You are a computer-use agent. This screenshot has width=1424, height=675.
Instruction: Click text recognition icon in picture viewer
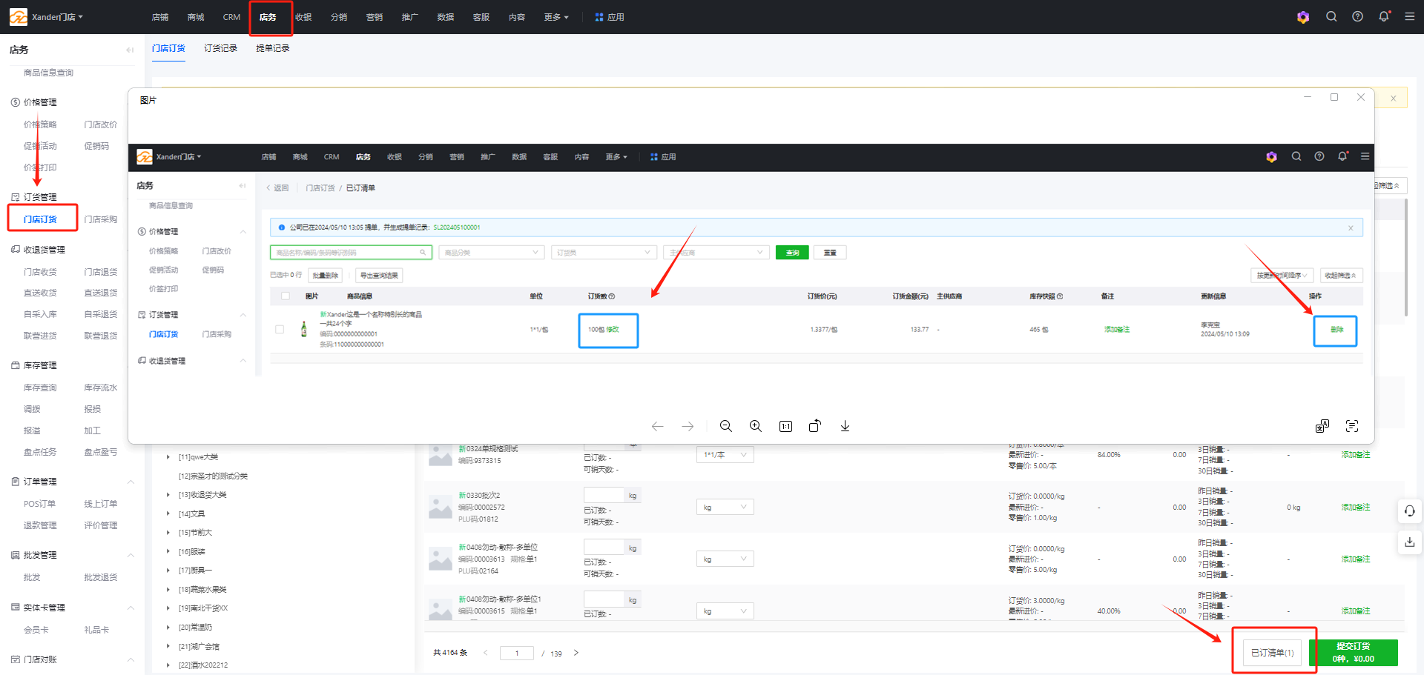point(1352,426)
